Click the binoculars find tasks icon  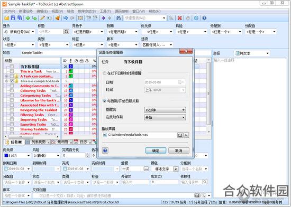tap(118, 18)
